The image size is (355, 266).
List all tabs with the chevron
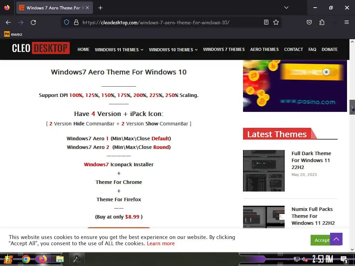click(286, 8)
